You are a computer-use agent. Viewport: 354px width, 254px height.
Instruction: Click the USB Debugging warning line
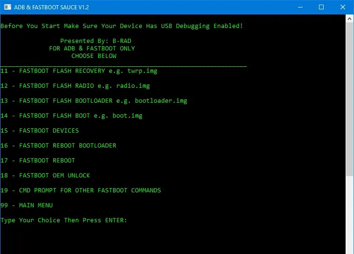(122, 26)
